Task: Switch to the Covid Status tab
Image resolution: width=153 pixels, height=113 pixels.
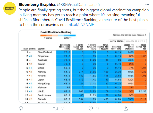Action: (117, 41)
